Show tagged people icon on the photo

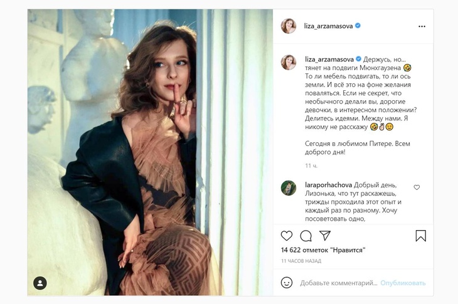(x=40, y=282)
